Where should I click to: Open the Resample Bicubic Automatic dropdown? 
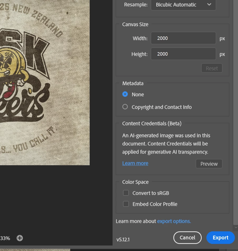point(183,5)
